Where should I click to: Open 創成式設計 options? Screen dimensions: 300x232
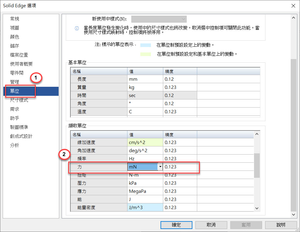click(x=21, y=136)
